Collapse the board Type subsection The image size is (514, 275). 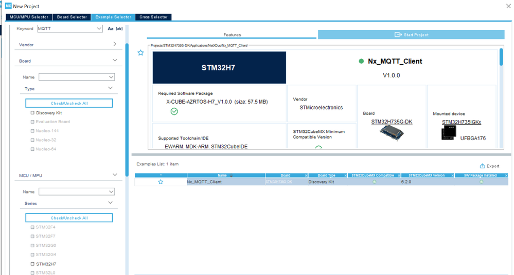(x=111, y=88)
